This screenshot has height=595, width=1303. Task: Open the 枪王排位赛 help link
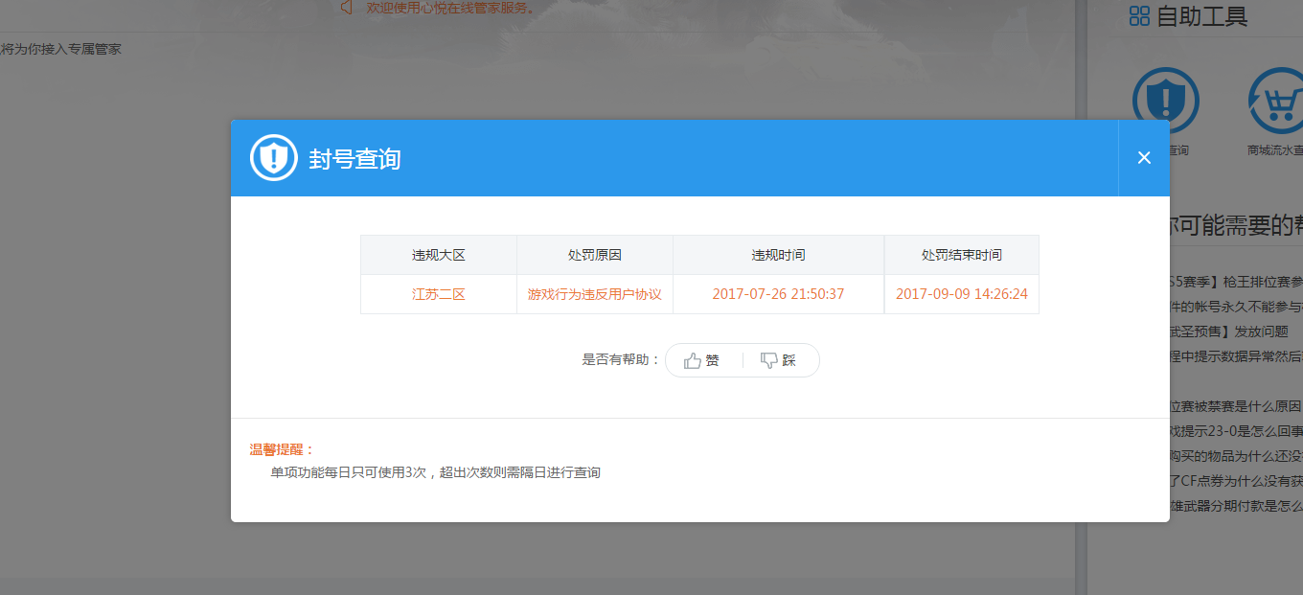tap(1237, 282)
